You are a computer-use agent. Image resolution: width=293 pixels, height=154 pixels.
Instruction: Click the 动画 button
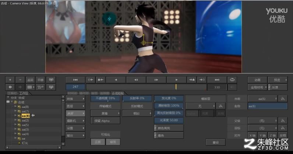click(258, 80)
